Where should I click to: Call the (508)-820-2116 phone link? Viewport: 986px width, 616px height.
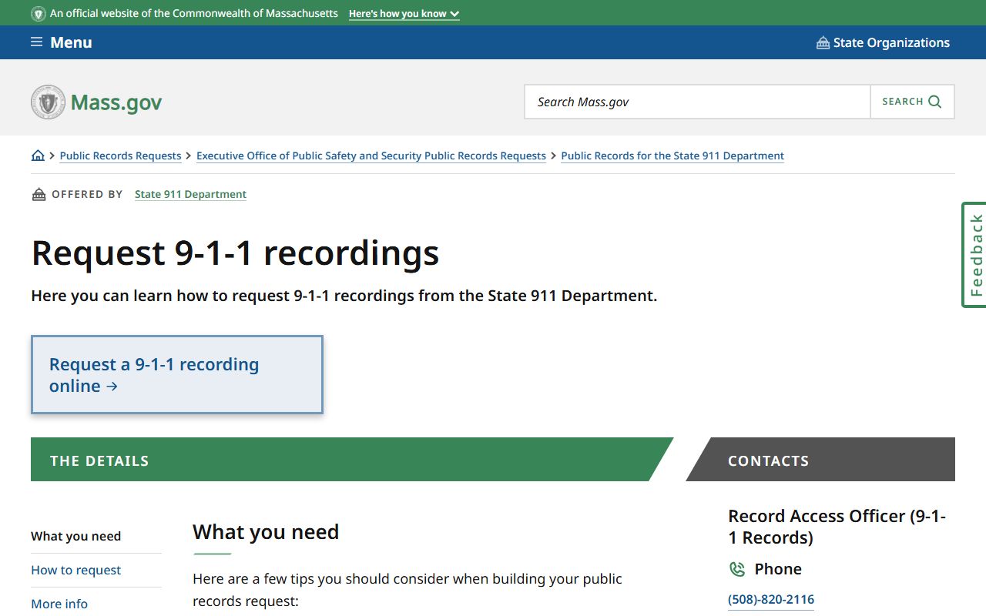tap(771, 599)
